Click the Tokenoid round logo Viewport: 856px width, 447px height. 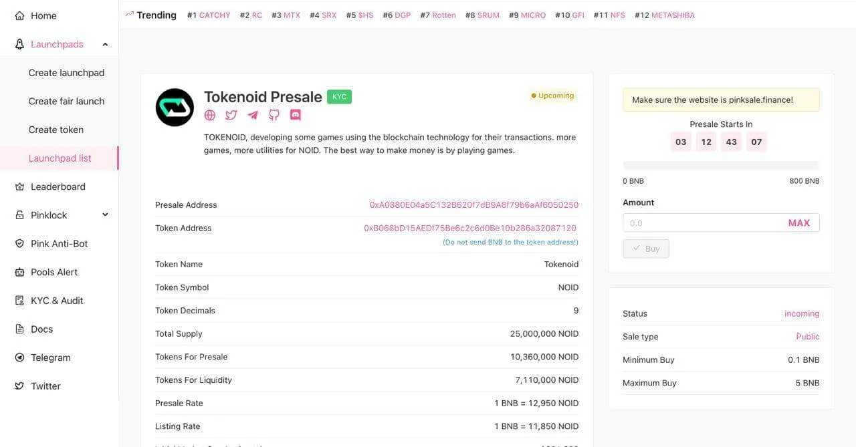(x=175, y=108)
